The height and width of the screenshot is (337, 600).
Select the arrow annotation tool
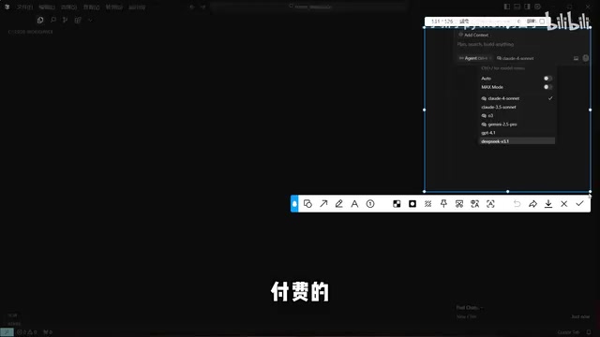(323, 204)
